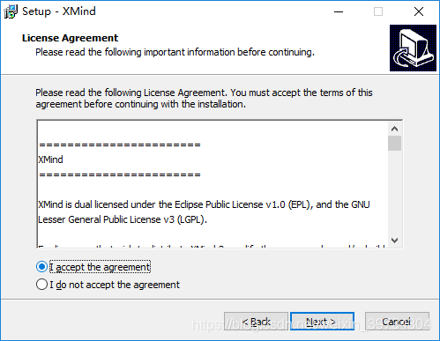440x341 pixels.
Task: Click inside the license agreement text box
Action: tap(213, 184)
